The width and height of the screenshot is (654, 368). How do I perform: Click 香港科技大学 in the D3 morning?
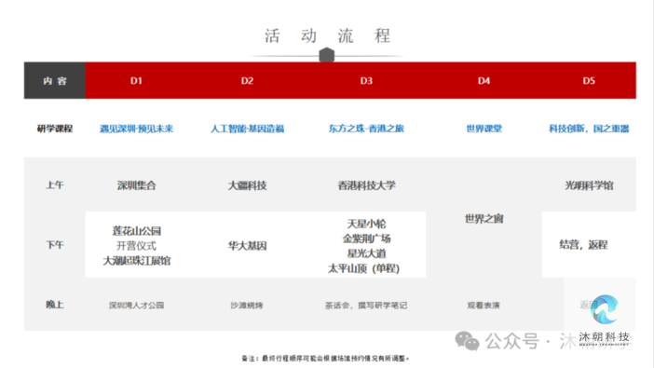coord(366,185)
